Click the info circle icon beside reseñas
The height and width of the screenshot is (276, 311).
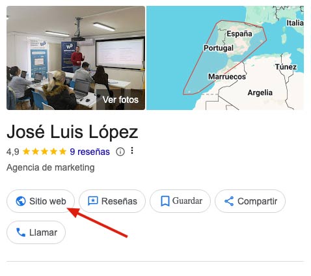click(120, 152)
